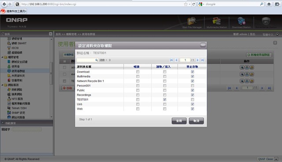Screen dimensions: 282x162
Task: Bookmark page with star icon
Action: click(x=186, y=4)
